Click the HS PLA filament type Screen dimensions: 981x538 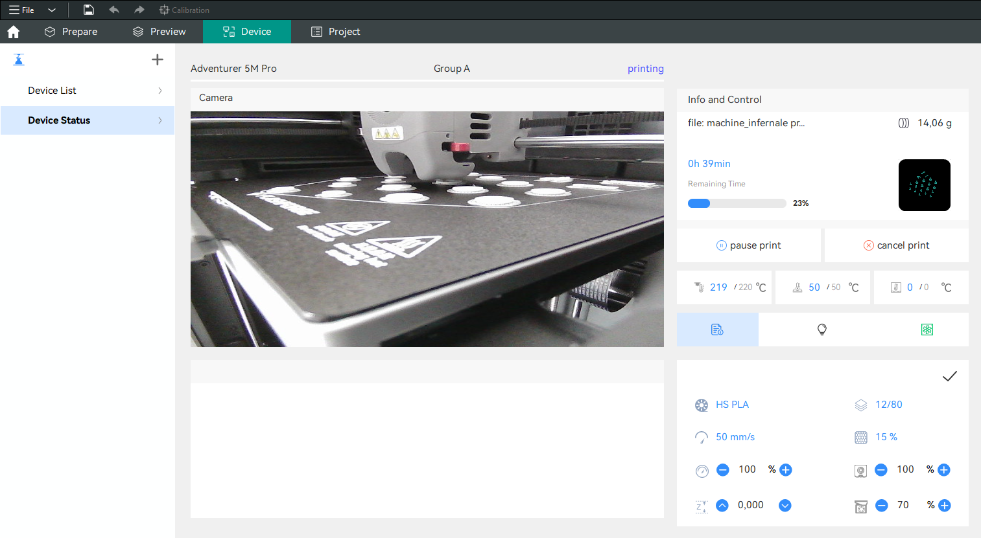[733, 405]
